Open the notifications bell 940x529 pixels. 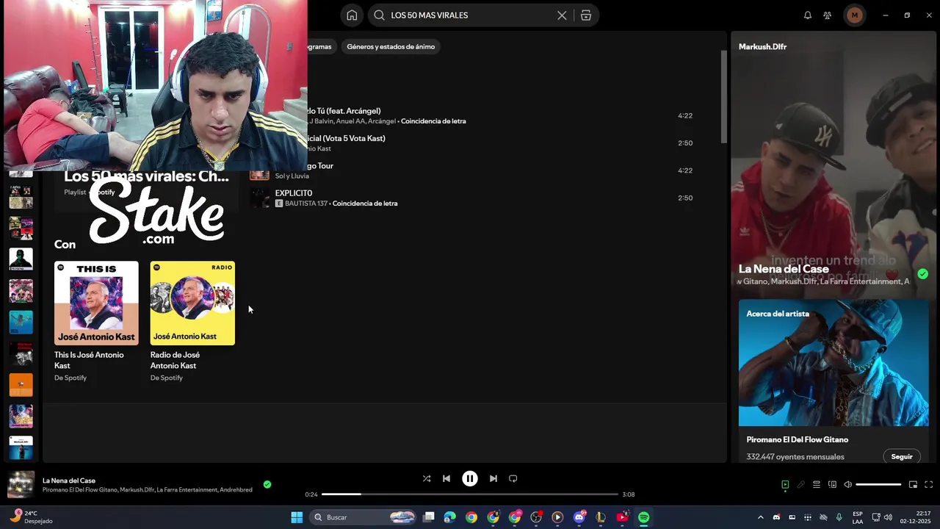(x=808, y=15)
